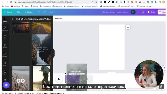Click the Share button
This screenshot has height=94, width=167.
[x=162, y=12]
